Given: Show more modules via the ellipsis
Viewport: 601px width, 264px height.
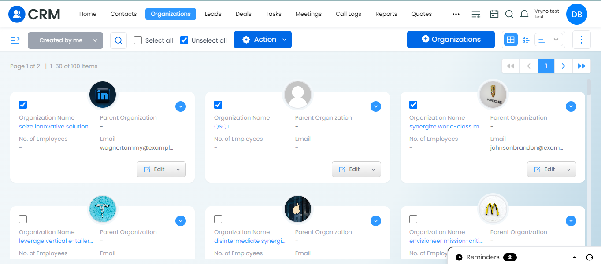Looking at the screenshot, I should click(456, 14).
